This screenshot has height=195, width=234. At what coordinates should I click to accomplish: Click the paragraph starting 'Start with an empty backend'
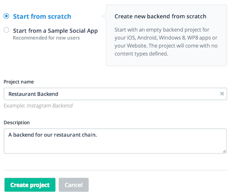click(x=166, y=42)
